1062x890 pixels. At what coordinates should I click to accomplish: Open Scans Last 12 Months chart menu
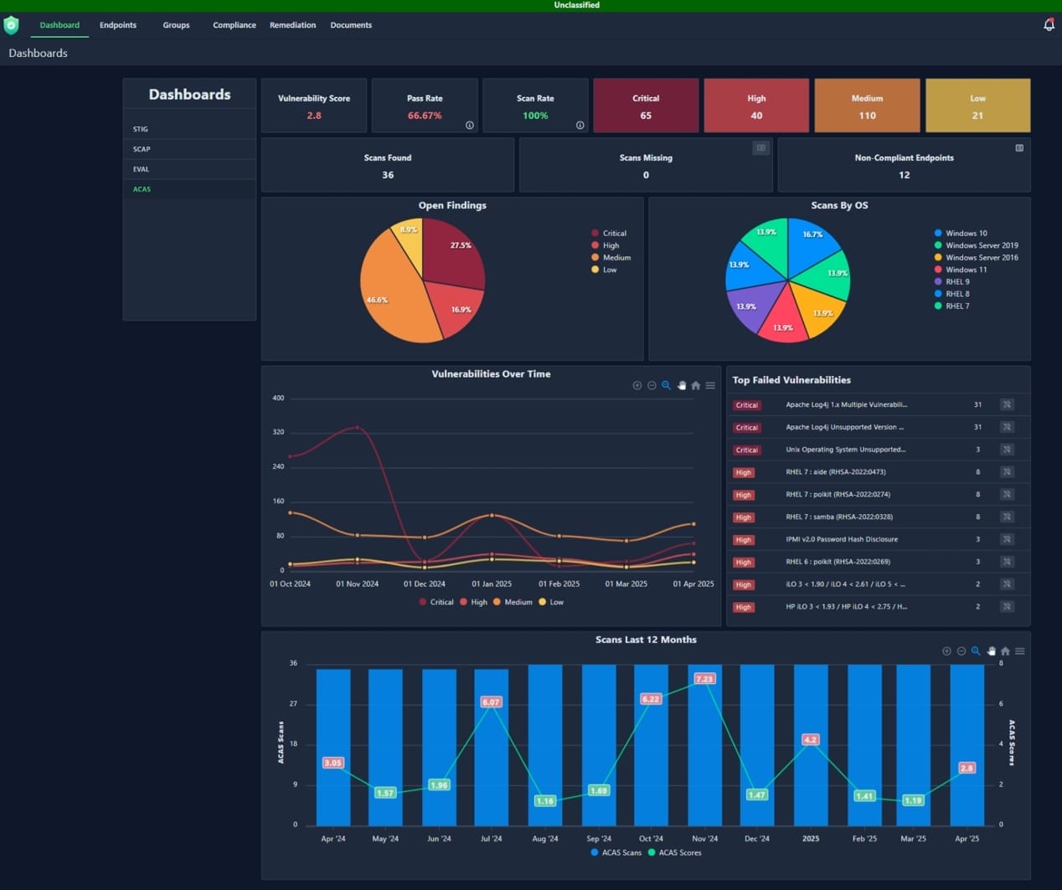[x=1020, y=651]
